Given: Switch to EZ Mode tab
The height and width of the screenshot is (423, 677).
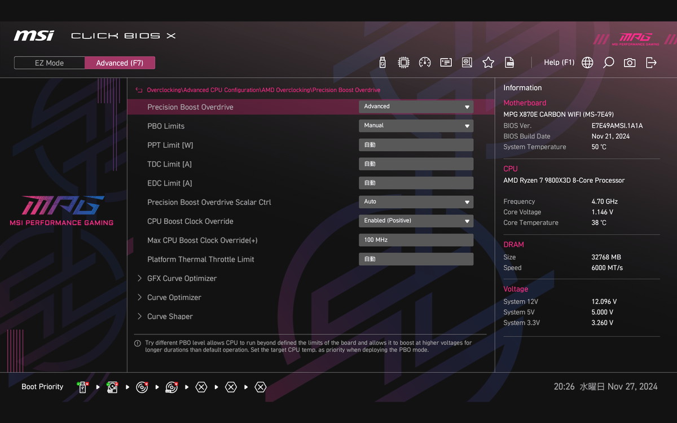Looking at the screenshot, I should click(x=50, y=63).
